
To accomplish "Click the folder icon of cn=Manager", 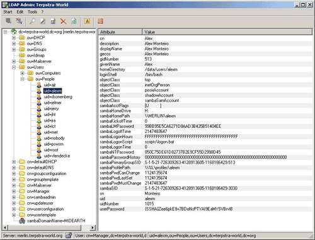I will [22, 191].
